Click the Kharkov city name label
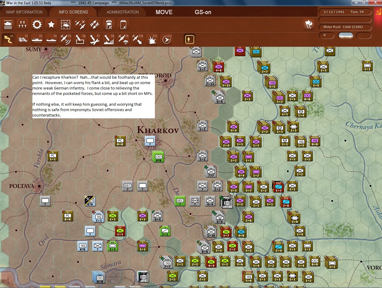 point(158,130)
